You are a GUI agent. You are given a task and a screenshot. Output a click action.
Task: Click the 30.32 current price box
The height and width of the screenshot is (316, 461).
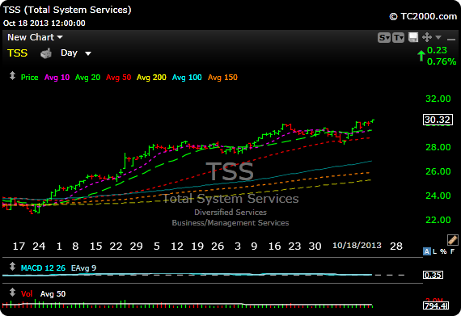coord(438,120)
